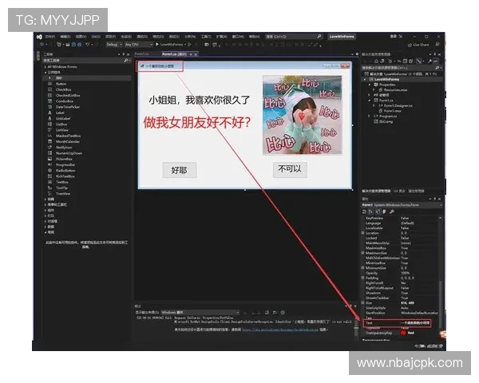The width and height of the screenshot is (479, 383).
Task: Select the 小姐姐，我喜欢你很久了 label
Action: point(200,100)
